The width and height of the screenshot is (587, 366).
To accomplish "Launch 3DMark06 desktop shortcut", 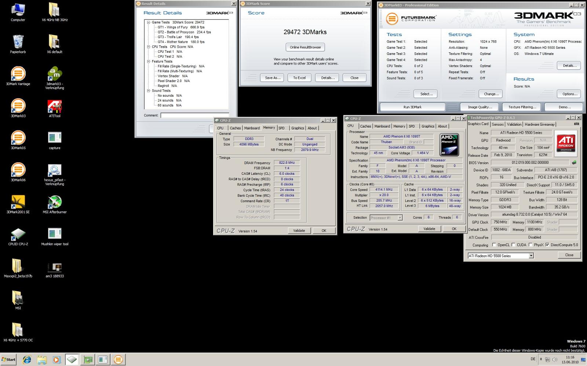I will point(18,172).
